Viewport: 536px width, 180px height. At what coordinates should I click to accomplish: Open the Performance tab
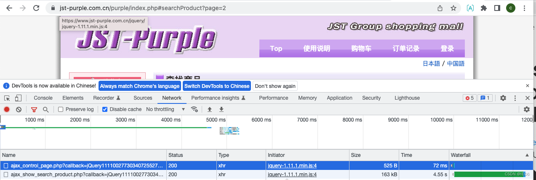pos(274,98)
